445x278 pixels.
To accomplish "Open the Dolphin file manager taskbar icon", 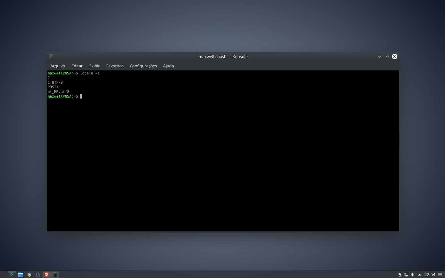I will (20, 274).
